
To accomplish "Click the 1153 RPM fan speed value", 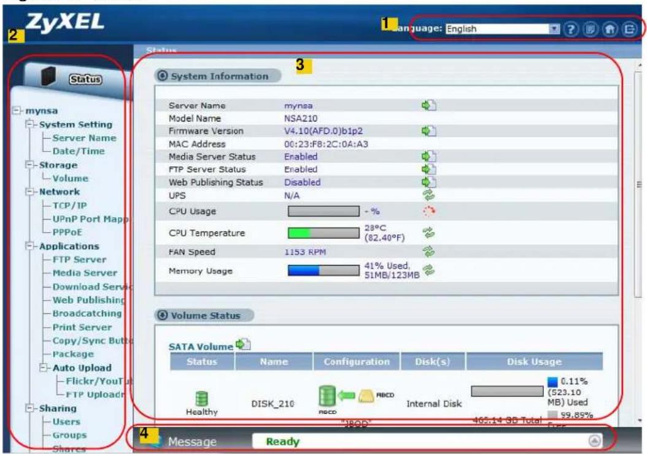I will point(305,252).
